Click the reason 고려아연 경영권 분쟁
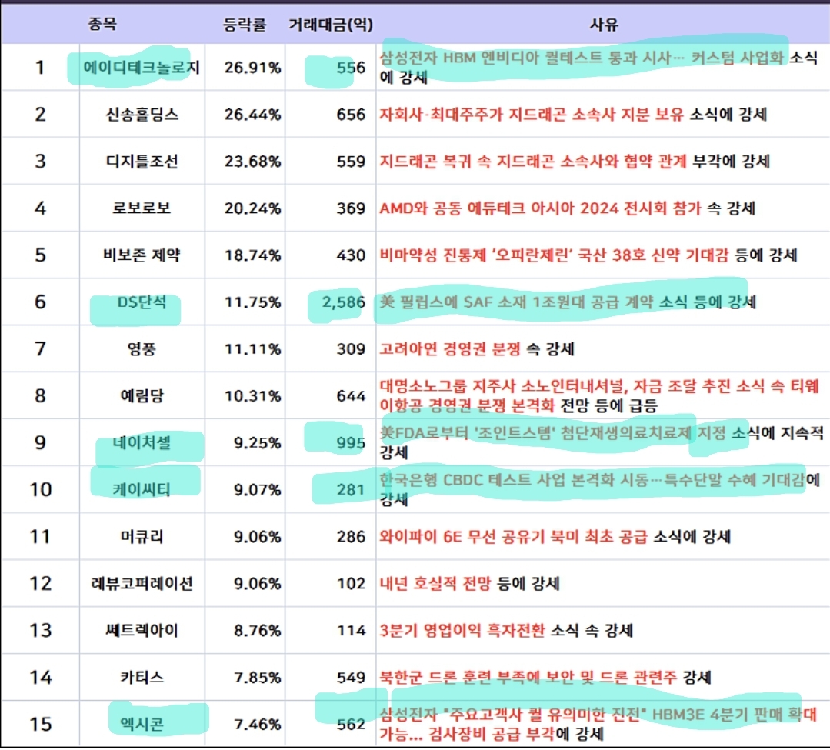This screenshot has width=830, height=750. click(477, 348)
